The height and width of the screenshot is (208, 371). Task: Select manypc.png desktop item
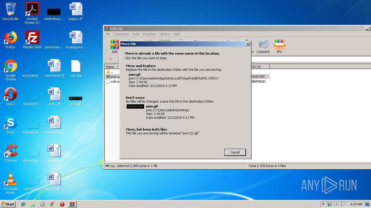32,184
